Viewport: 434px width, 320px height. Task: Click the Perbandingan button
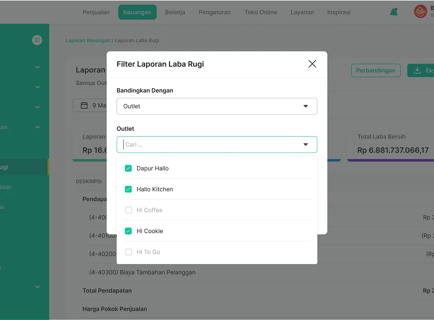pyautogui.click(x=375, y=70)
